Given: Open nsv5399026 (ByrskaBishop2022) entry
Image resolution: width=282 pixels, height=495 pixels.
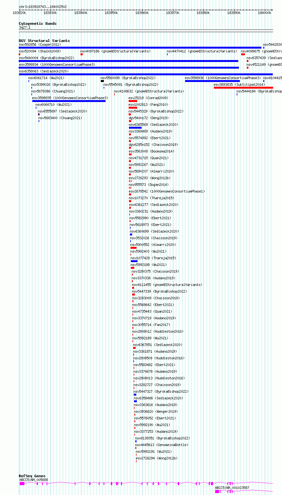Looking at the screenshot, I should pos(59,85).
